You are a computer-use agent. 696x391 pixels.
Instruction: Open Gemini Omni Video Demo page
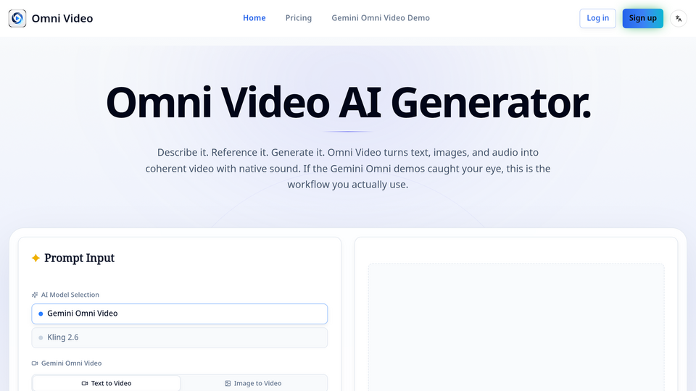pos(381,18)
